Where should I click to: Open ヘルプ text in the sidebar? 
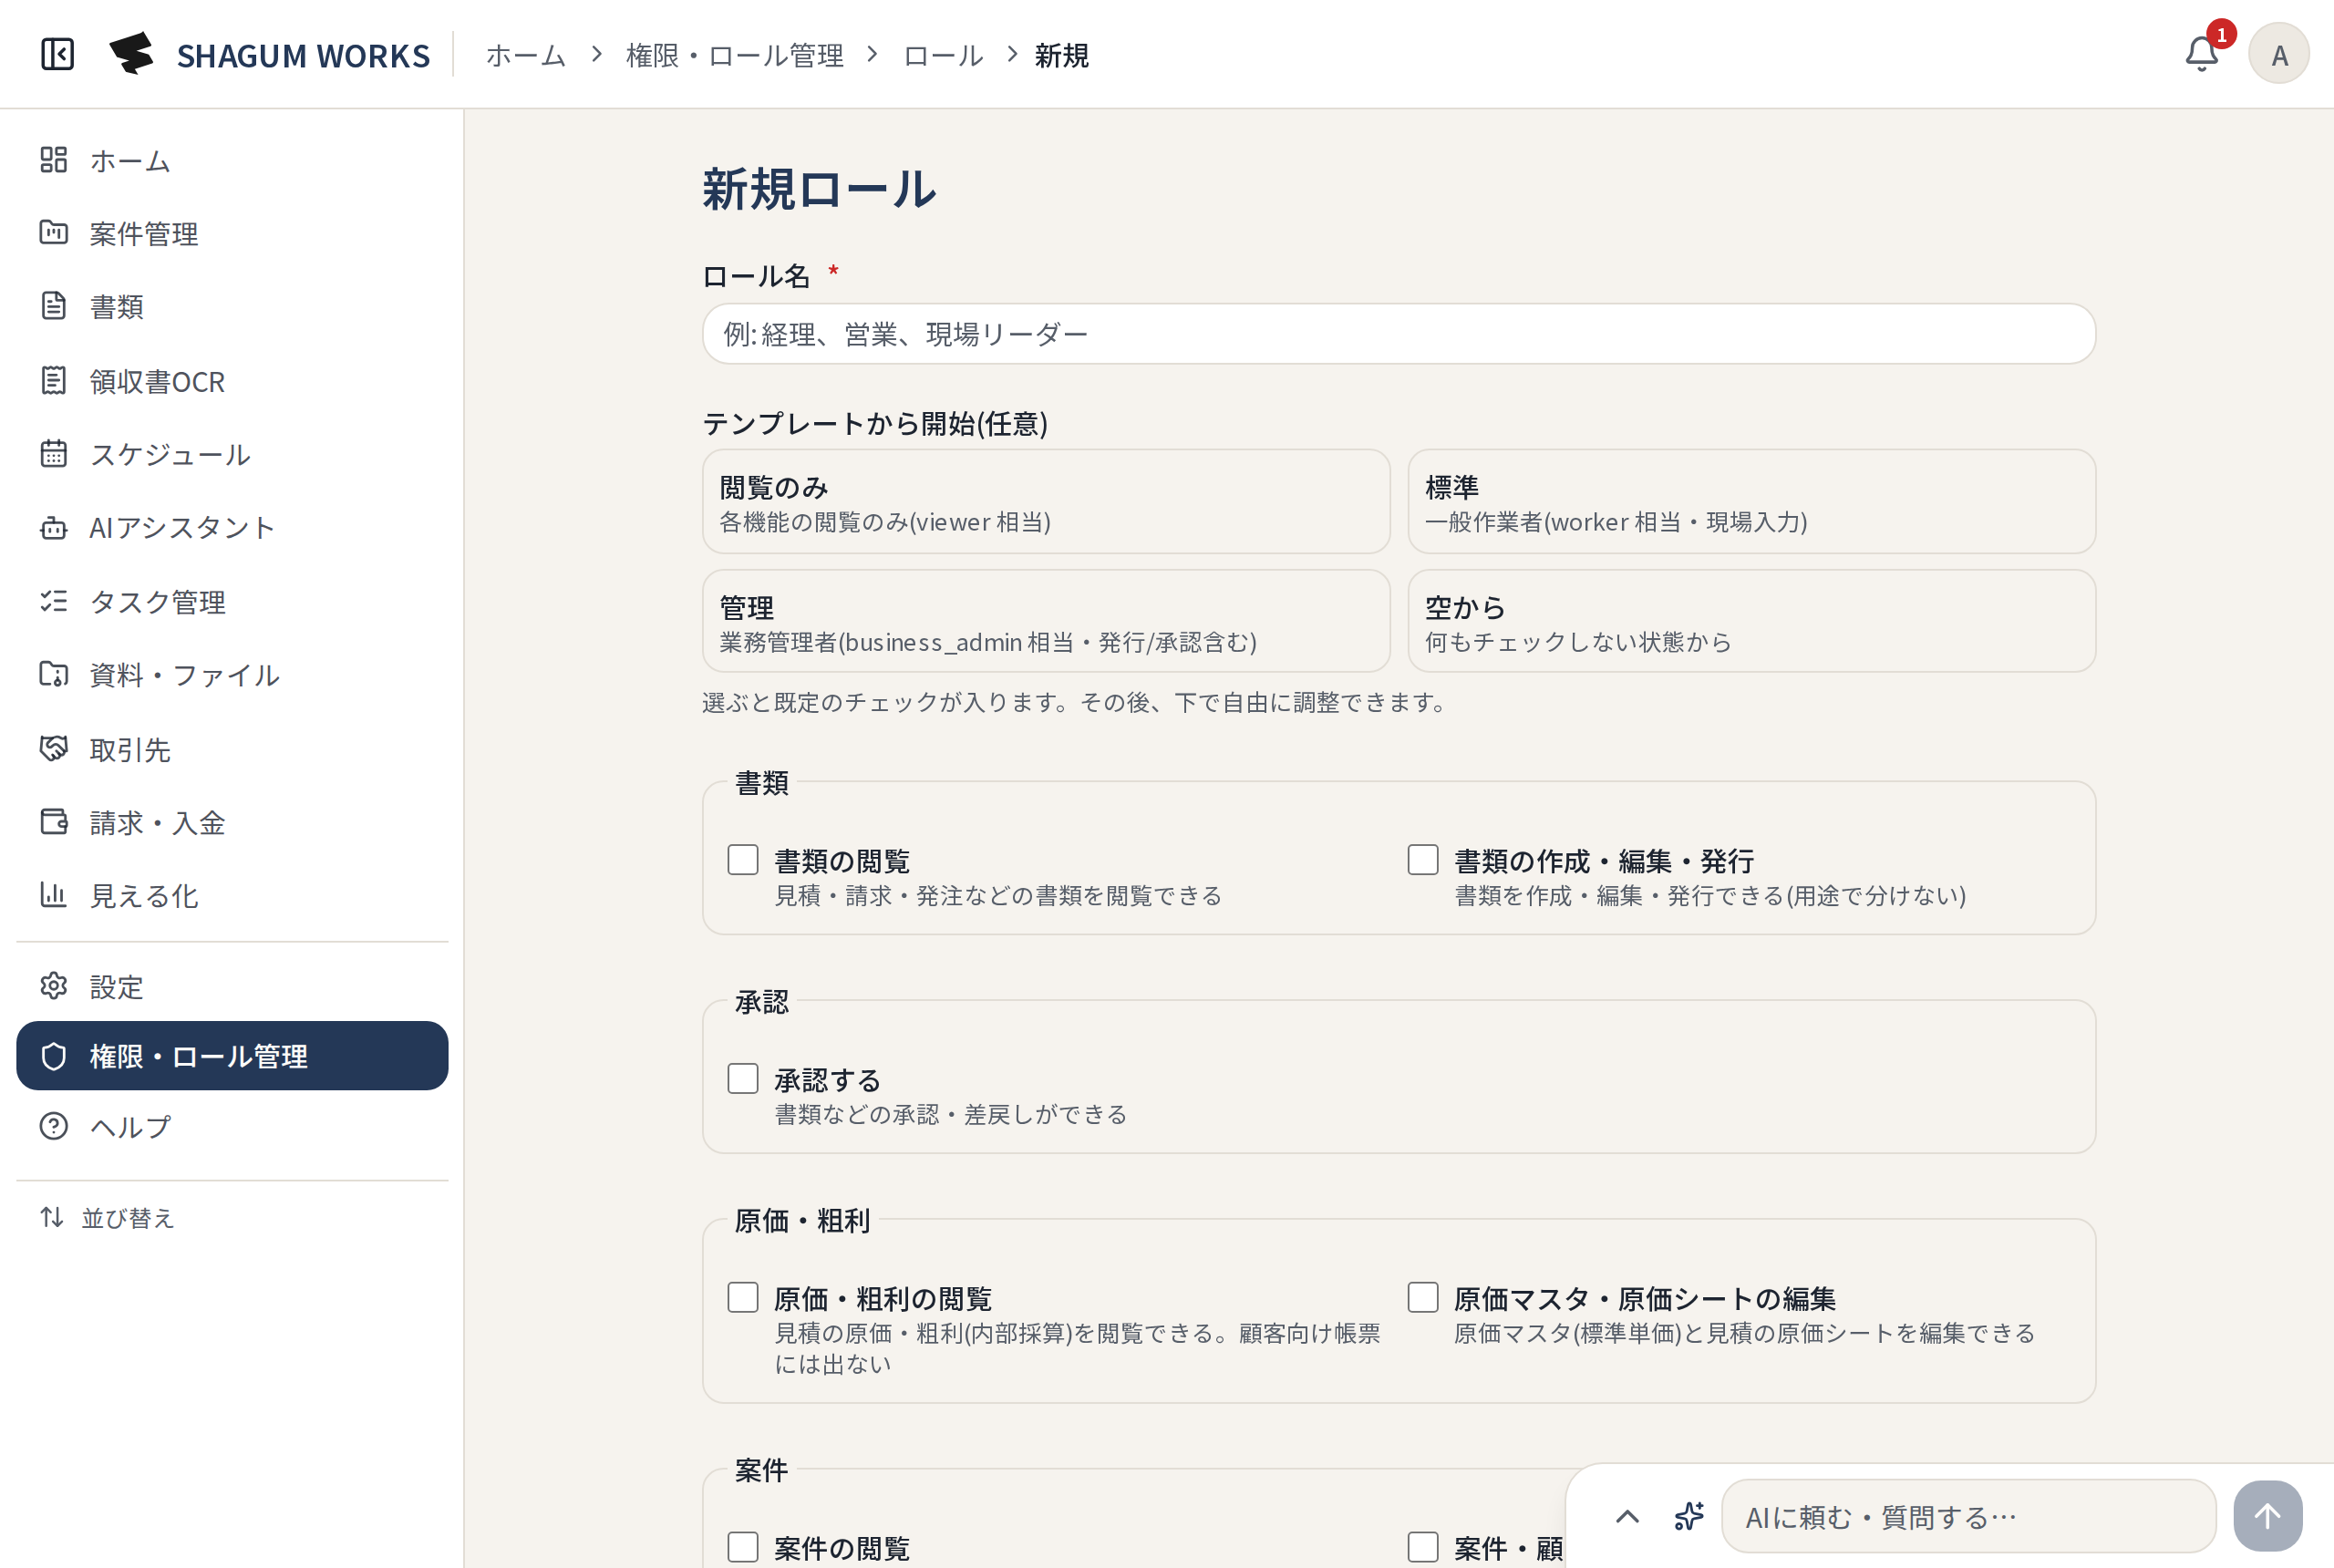coord(130,1126)
